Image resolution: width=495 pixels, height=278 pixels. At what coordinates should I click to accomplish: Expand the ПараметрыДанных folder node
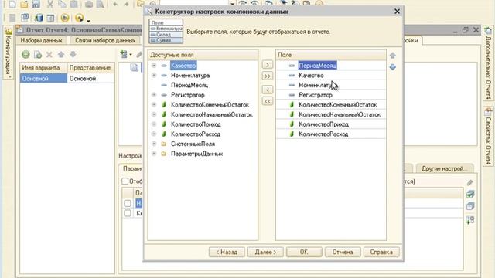[154, 154]
